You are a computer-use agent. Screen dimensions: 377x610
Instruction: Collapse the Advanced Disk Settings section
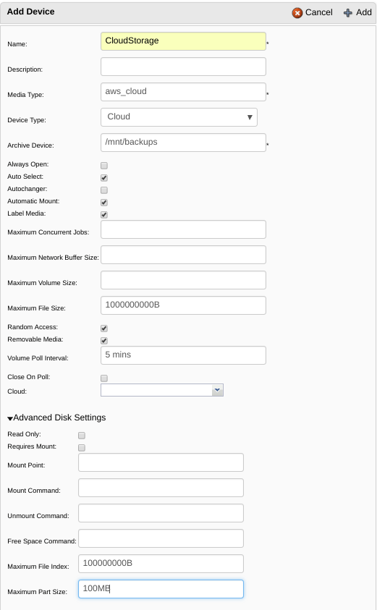click(x=56, y=418)
